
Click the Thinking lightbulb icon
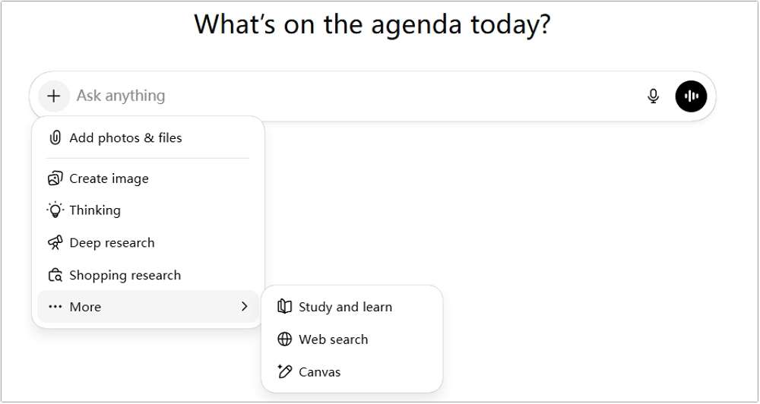(55, 210)
